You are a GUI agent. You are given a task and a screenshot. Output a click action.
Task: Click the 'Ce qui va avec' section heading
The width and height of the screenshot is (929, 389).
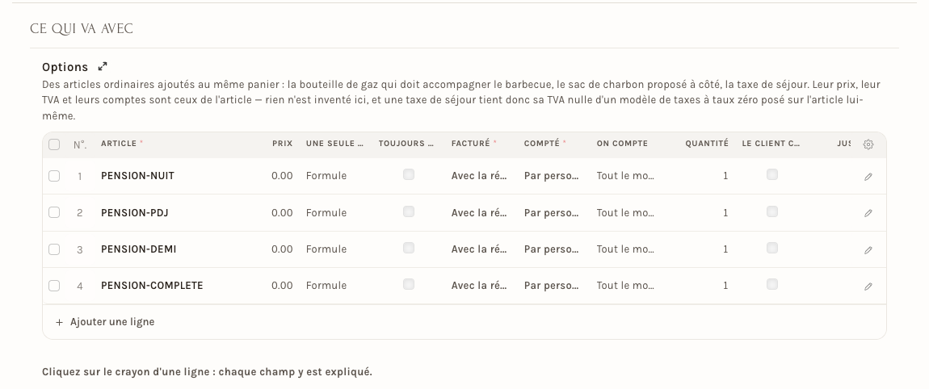pos(81,28)
